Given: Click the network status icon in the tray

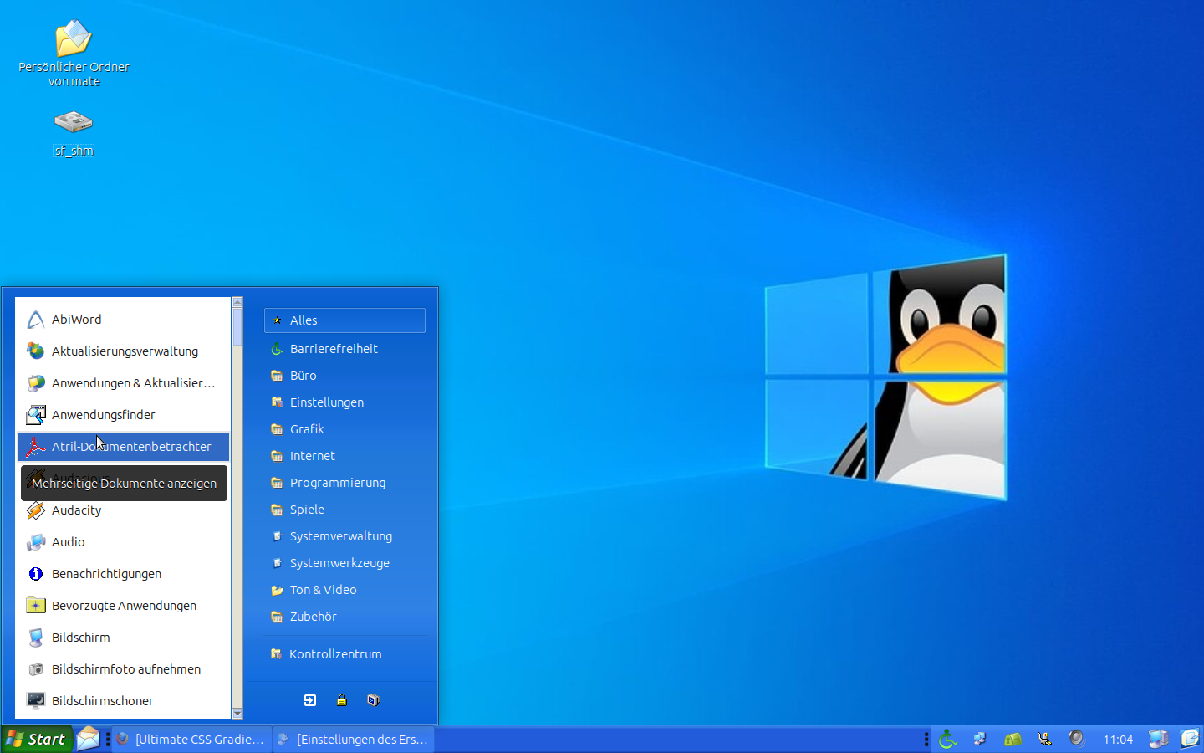Looking at the screenshot, I should pos(980,739).
